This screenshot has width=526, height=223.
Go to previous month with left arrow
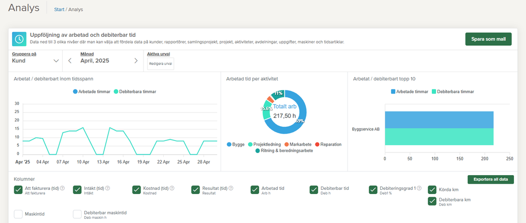(x=70, y=60)
